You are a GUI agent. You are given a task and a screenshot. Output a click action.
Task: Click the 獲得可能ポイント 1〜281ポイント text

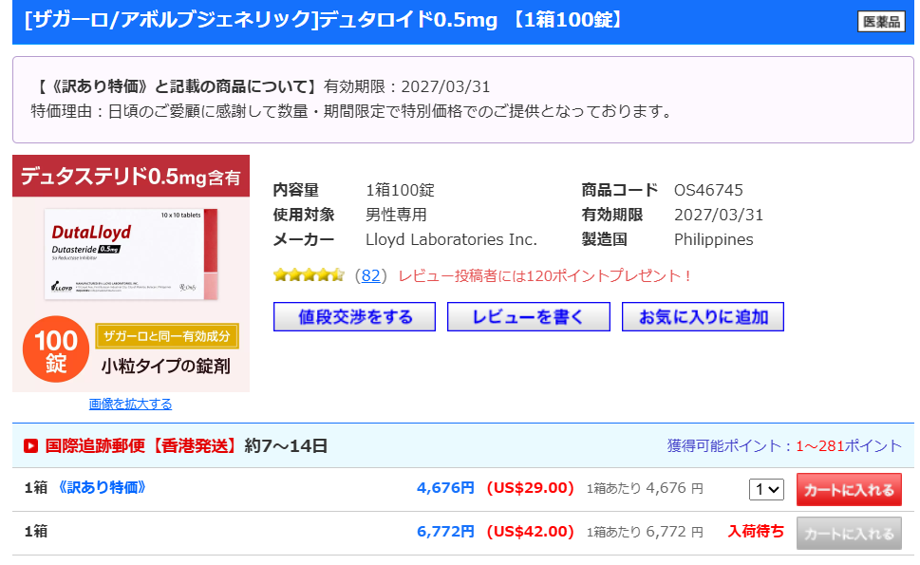(x=784, y=445)
